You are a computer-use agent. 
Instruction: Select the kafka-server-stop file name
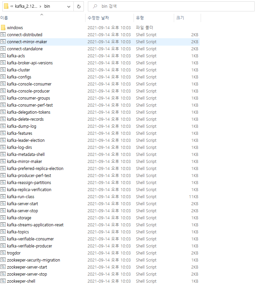[22, 211]
